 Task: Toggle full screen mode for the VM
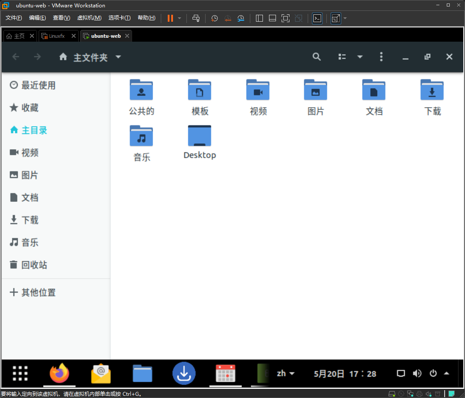point(286,18)
